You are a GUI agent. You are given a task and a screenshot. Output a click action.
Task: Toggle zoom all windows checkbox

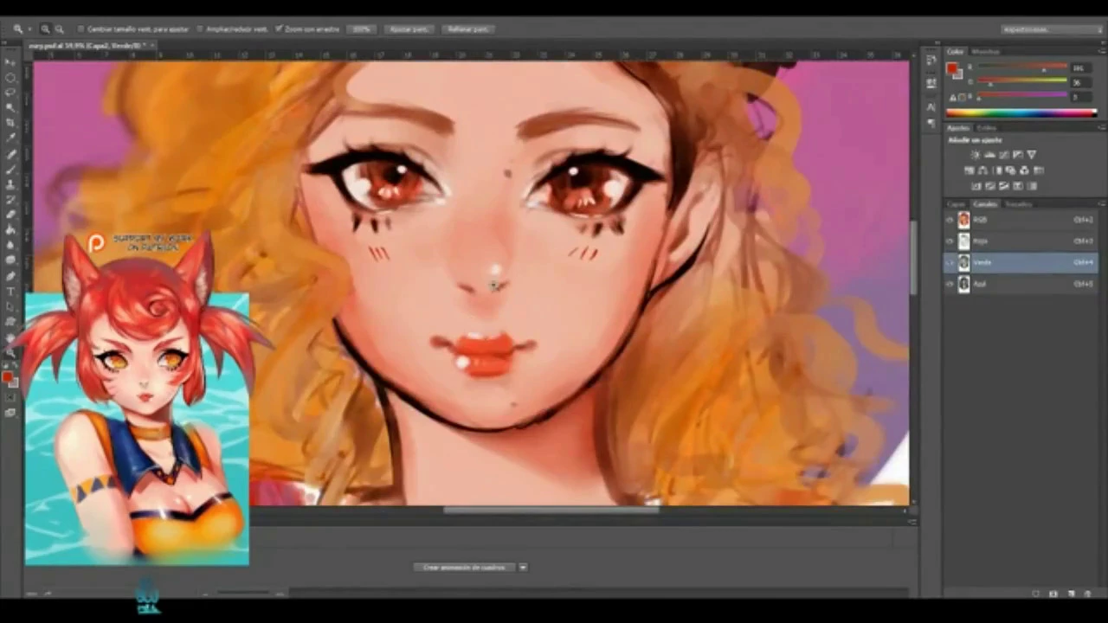200,29
